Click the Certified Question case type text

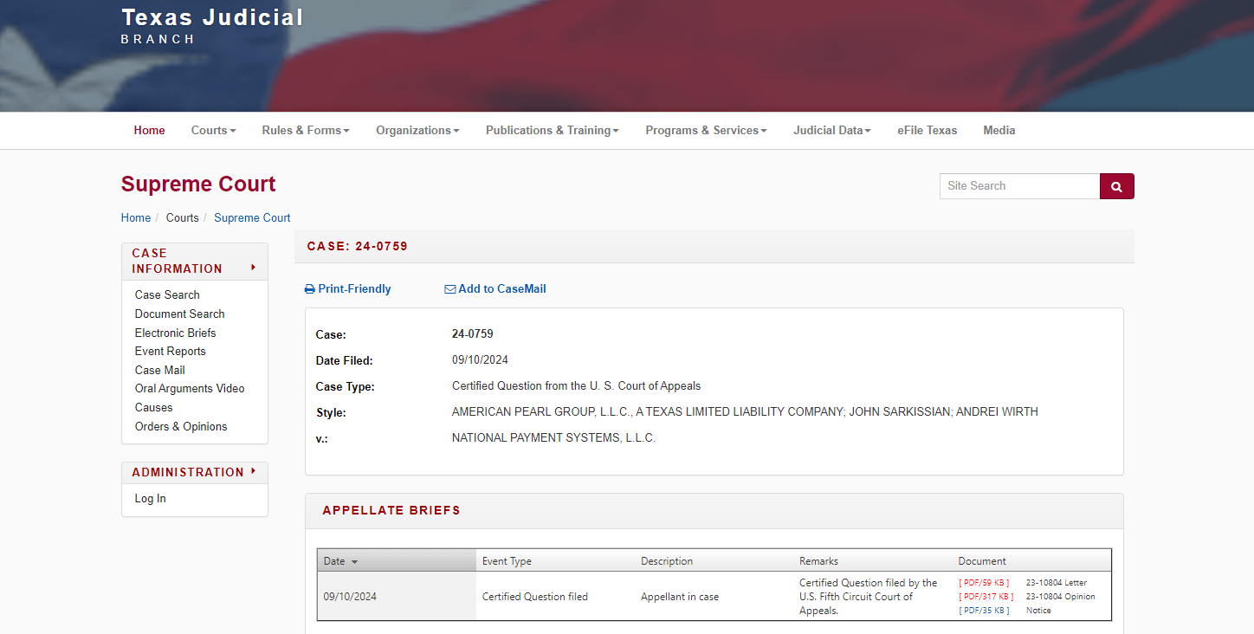point(577,386)
